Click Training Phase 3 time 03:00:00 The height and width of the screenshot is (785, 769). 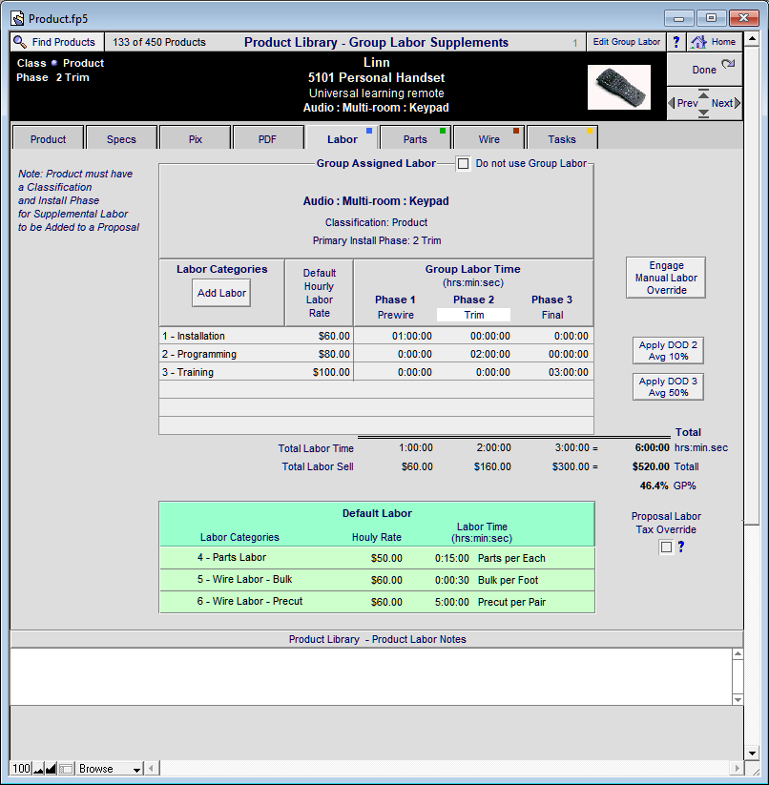pos(569,372)
